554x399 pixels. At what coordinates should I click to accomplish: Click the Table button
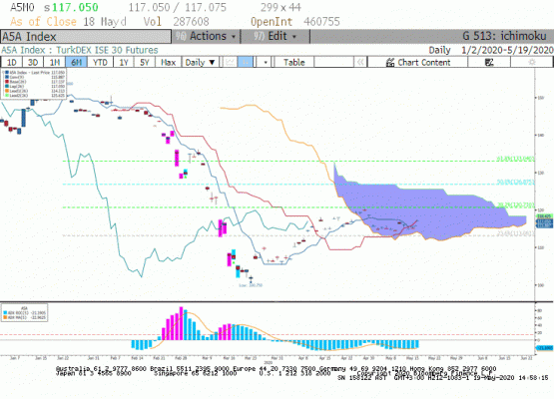293,63
